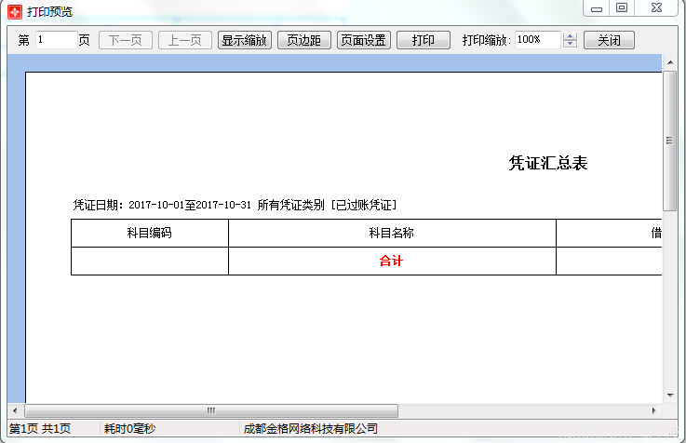Viewport: 686px width, 443px height.
Task: Click horizontal scrollbar right arrow
Action: pyautogui.click(x=654, y=410)
